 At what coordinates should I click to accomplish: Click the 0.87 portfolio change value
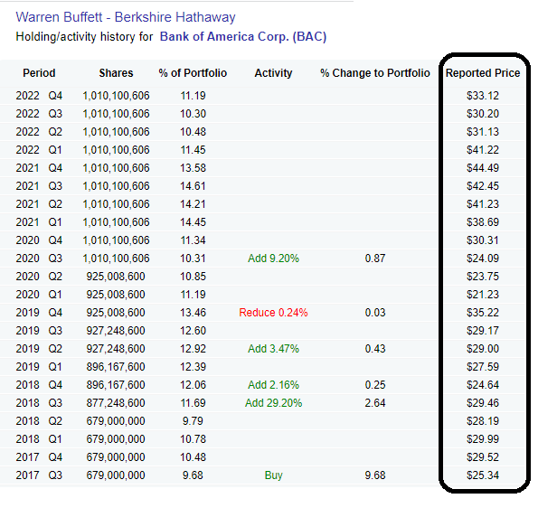374,259
